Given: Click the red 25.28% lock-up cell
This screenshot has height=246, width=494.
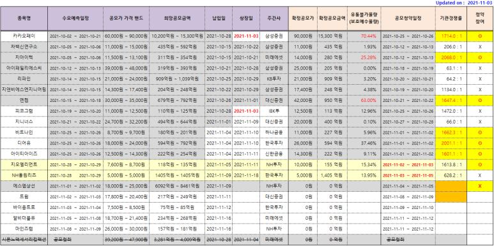Looking at the screenshot, I should [x=364, y=57].
